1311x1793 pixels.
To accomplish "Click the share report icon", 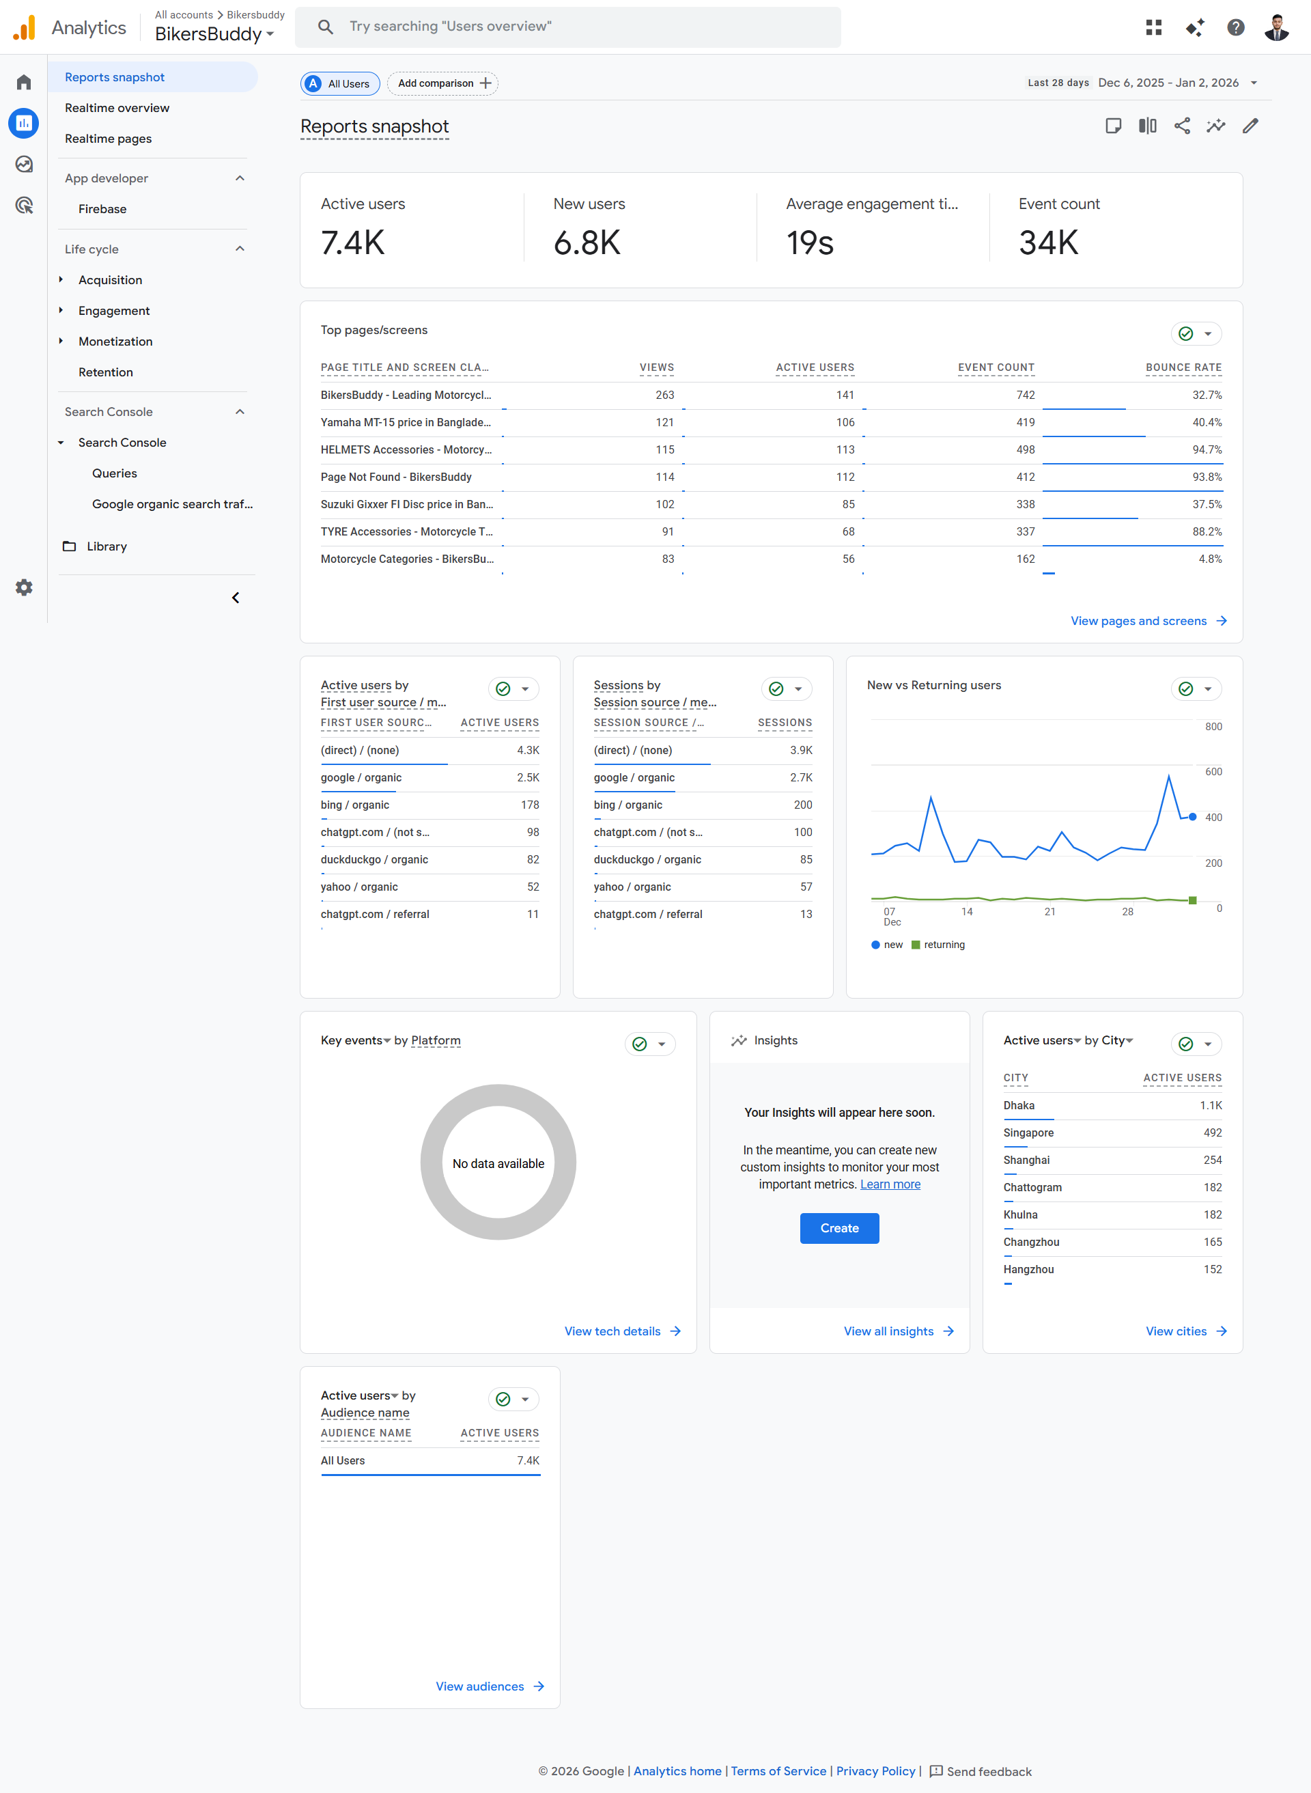I will click(x=1182, y=126).
